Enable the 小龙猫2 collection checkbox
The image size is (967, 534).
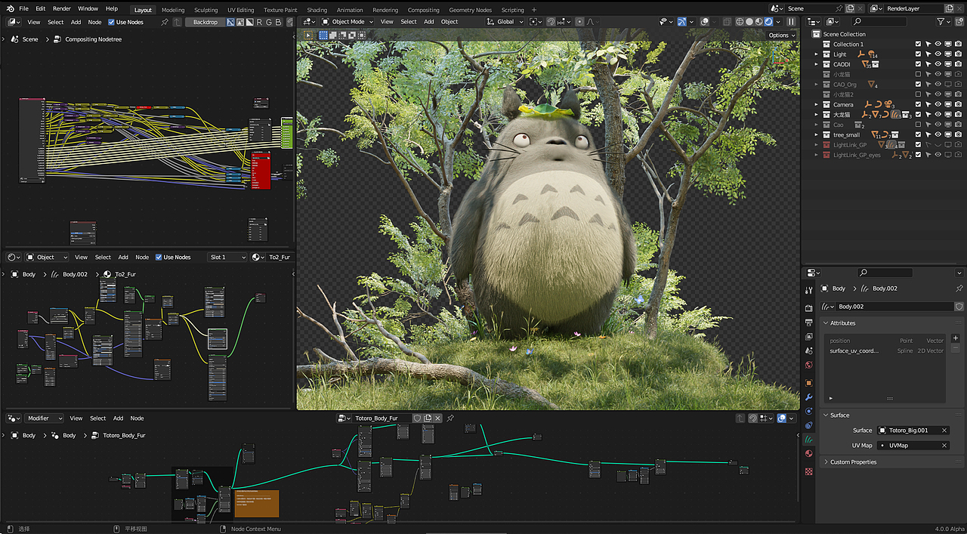[919, 94]
